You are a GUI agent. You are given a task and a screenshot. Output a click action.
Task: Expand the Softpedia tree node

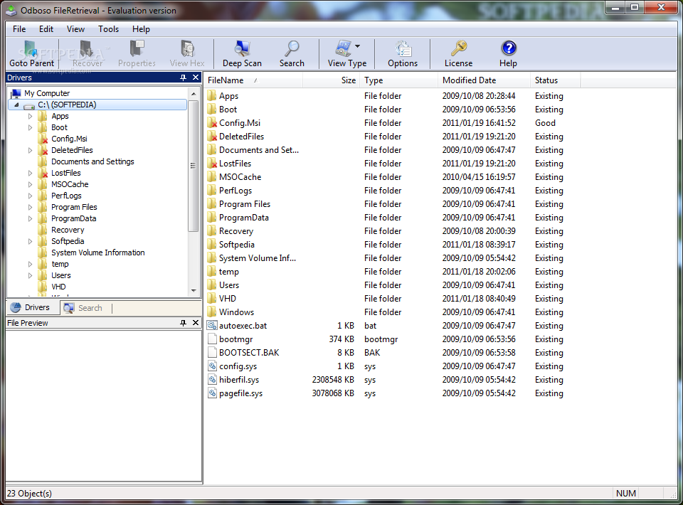click(30, 241)
